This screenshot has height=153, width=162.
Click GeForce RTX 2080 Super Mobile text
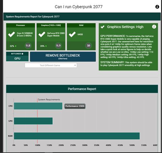click(x=56, y=34)
